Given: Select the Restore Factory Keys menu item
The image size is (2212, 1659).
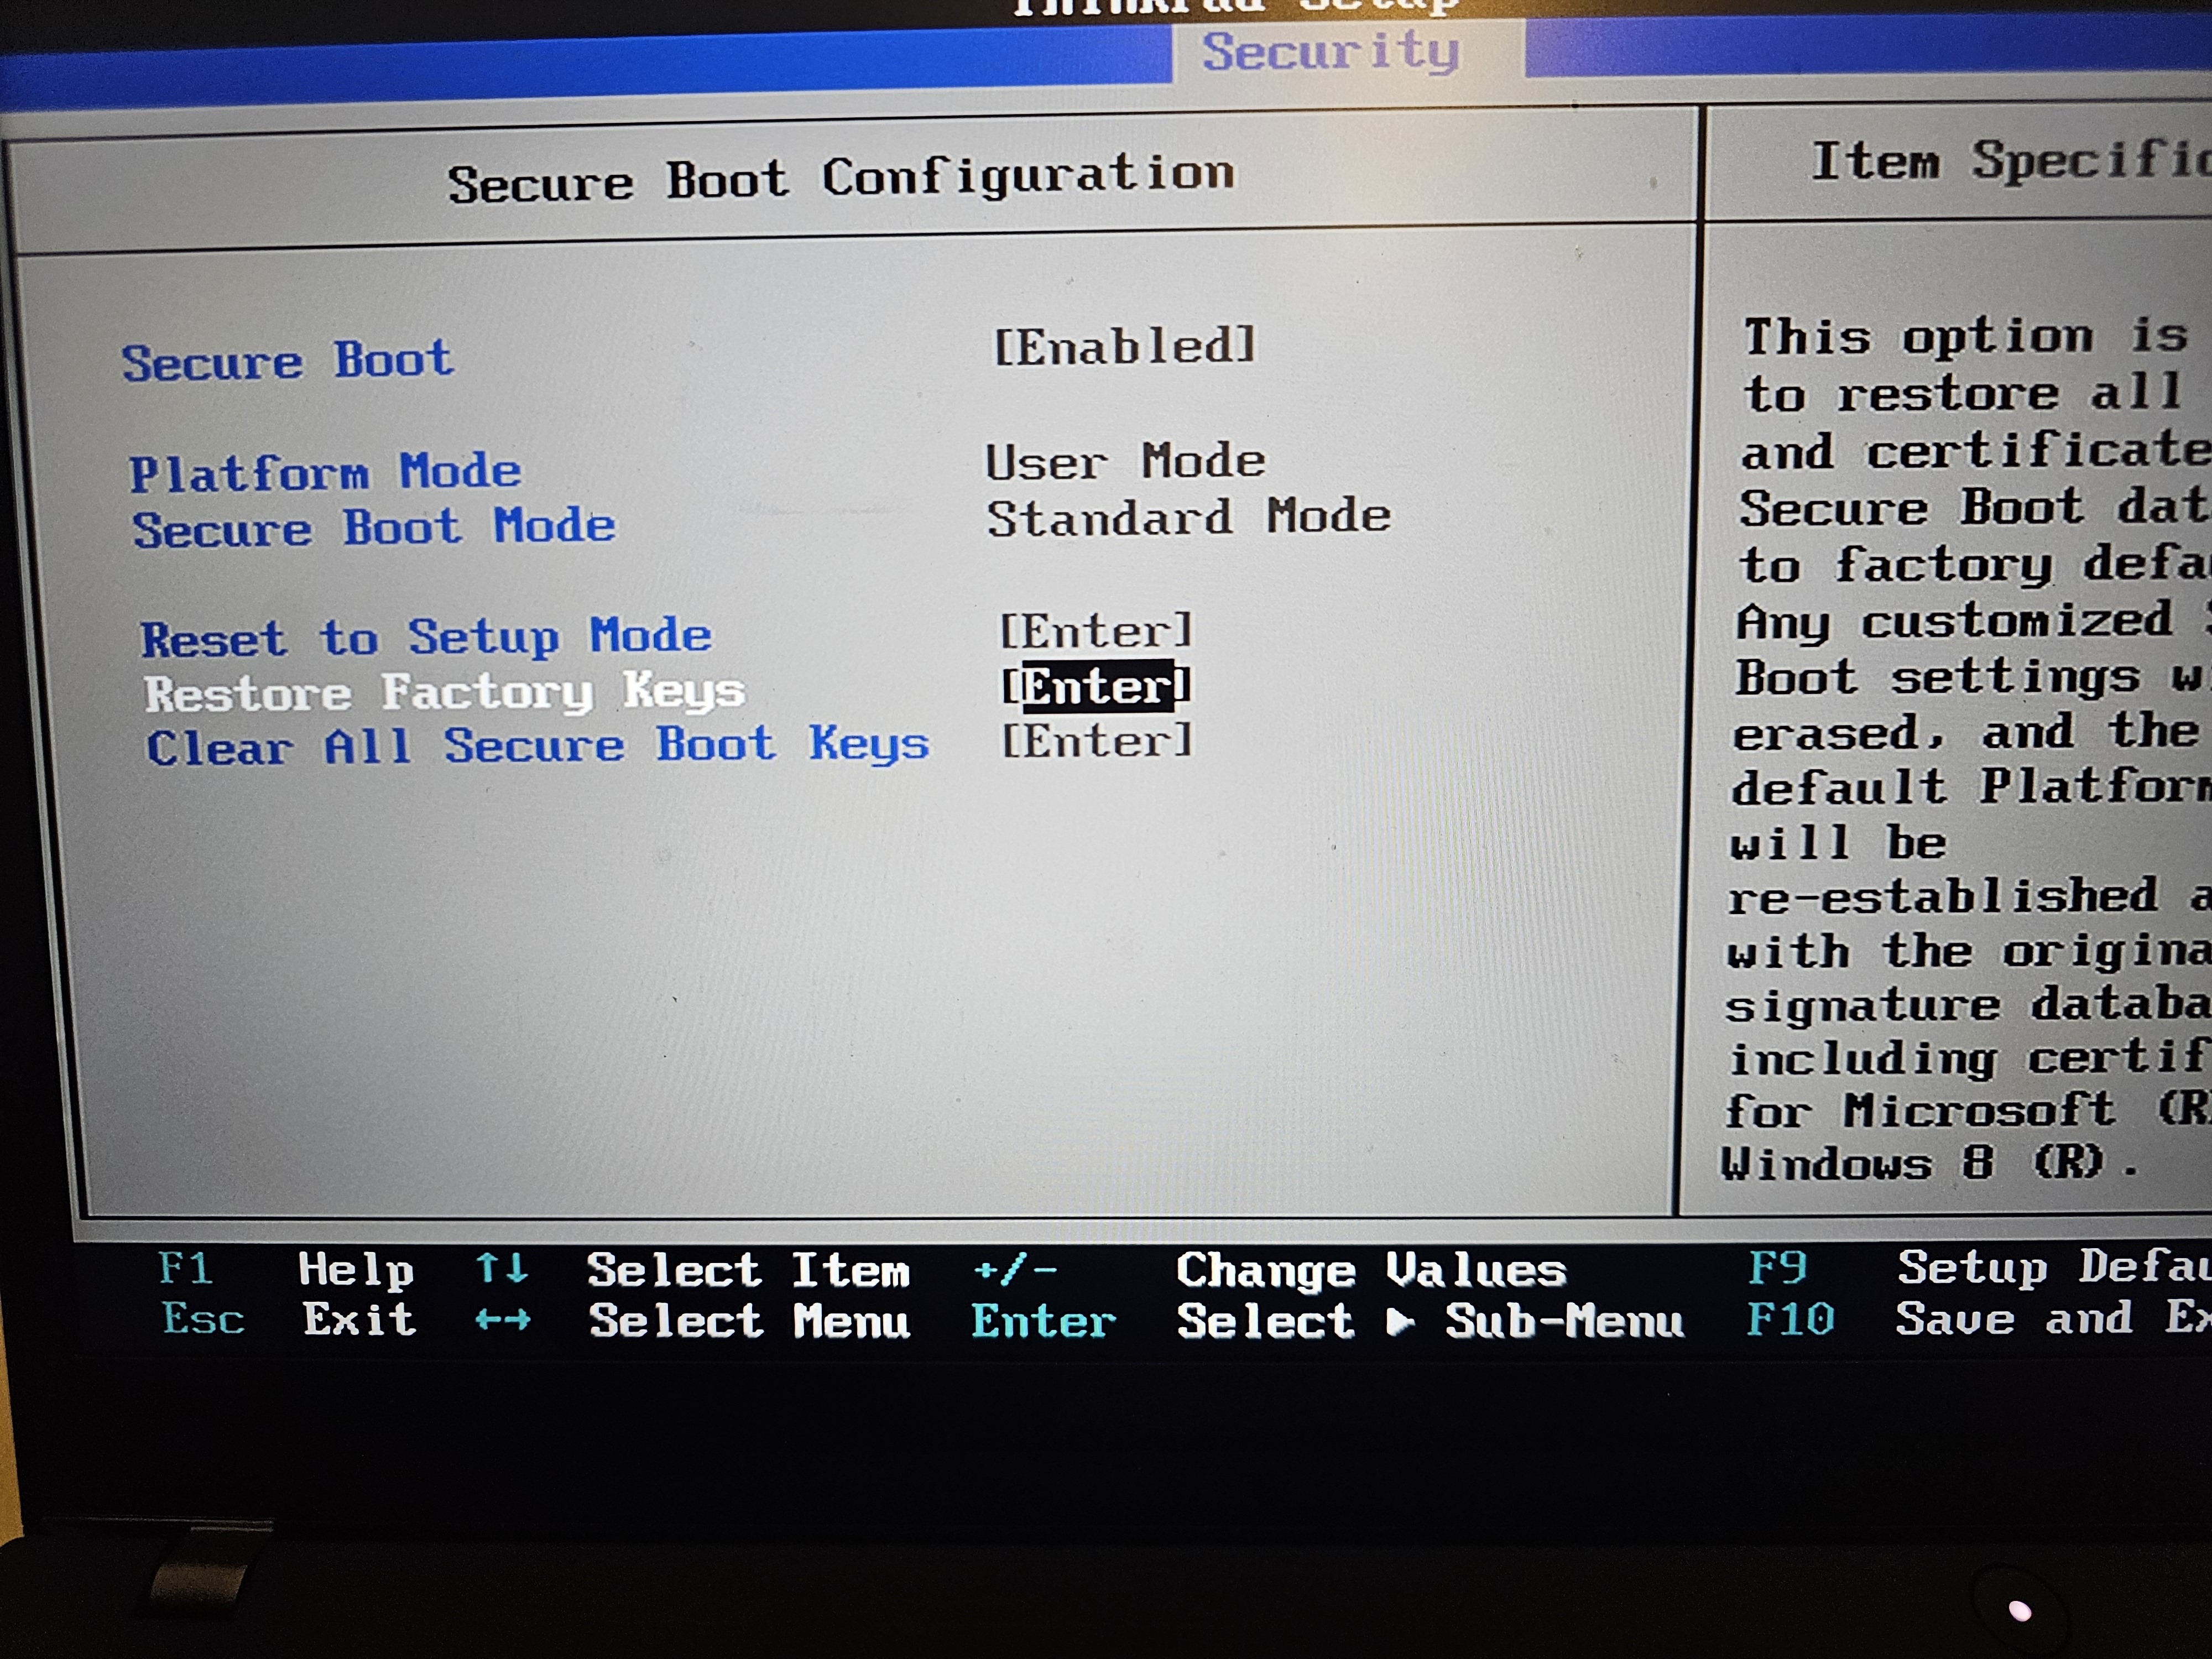Looking at the screenshot, I should (445, 692).
